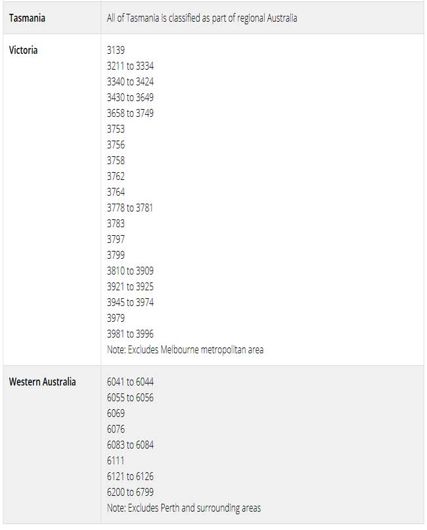Click postcode range 3810 to 3909
The height and width of the screenshot is (530, 427).
(130, 271)
